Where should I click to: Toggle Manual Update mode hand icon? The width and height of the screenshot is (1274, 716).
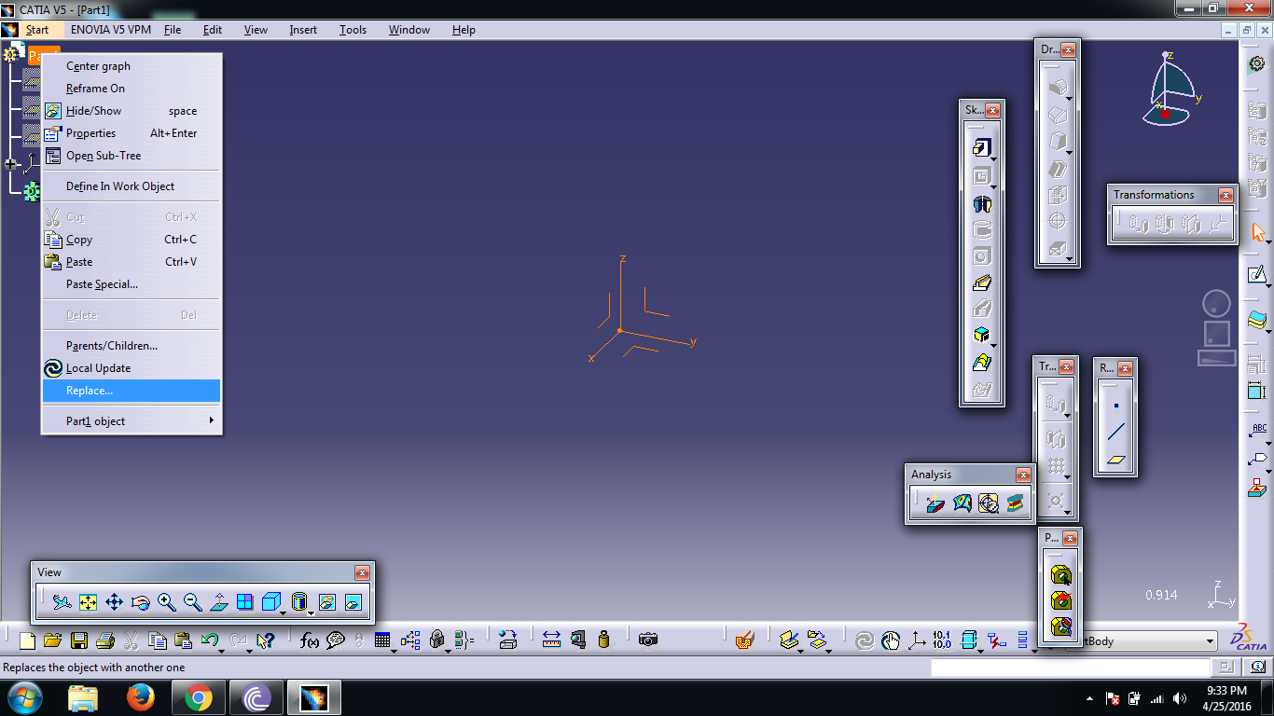point(891,640)
